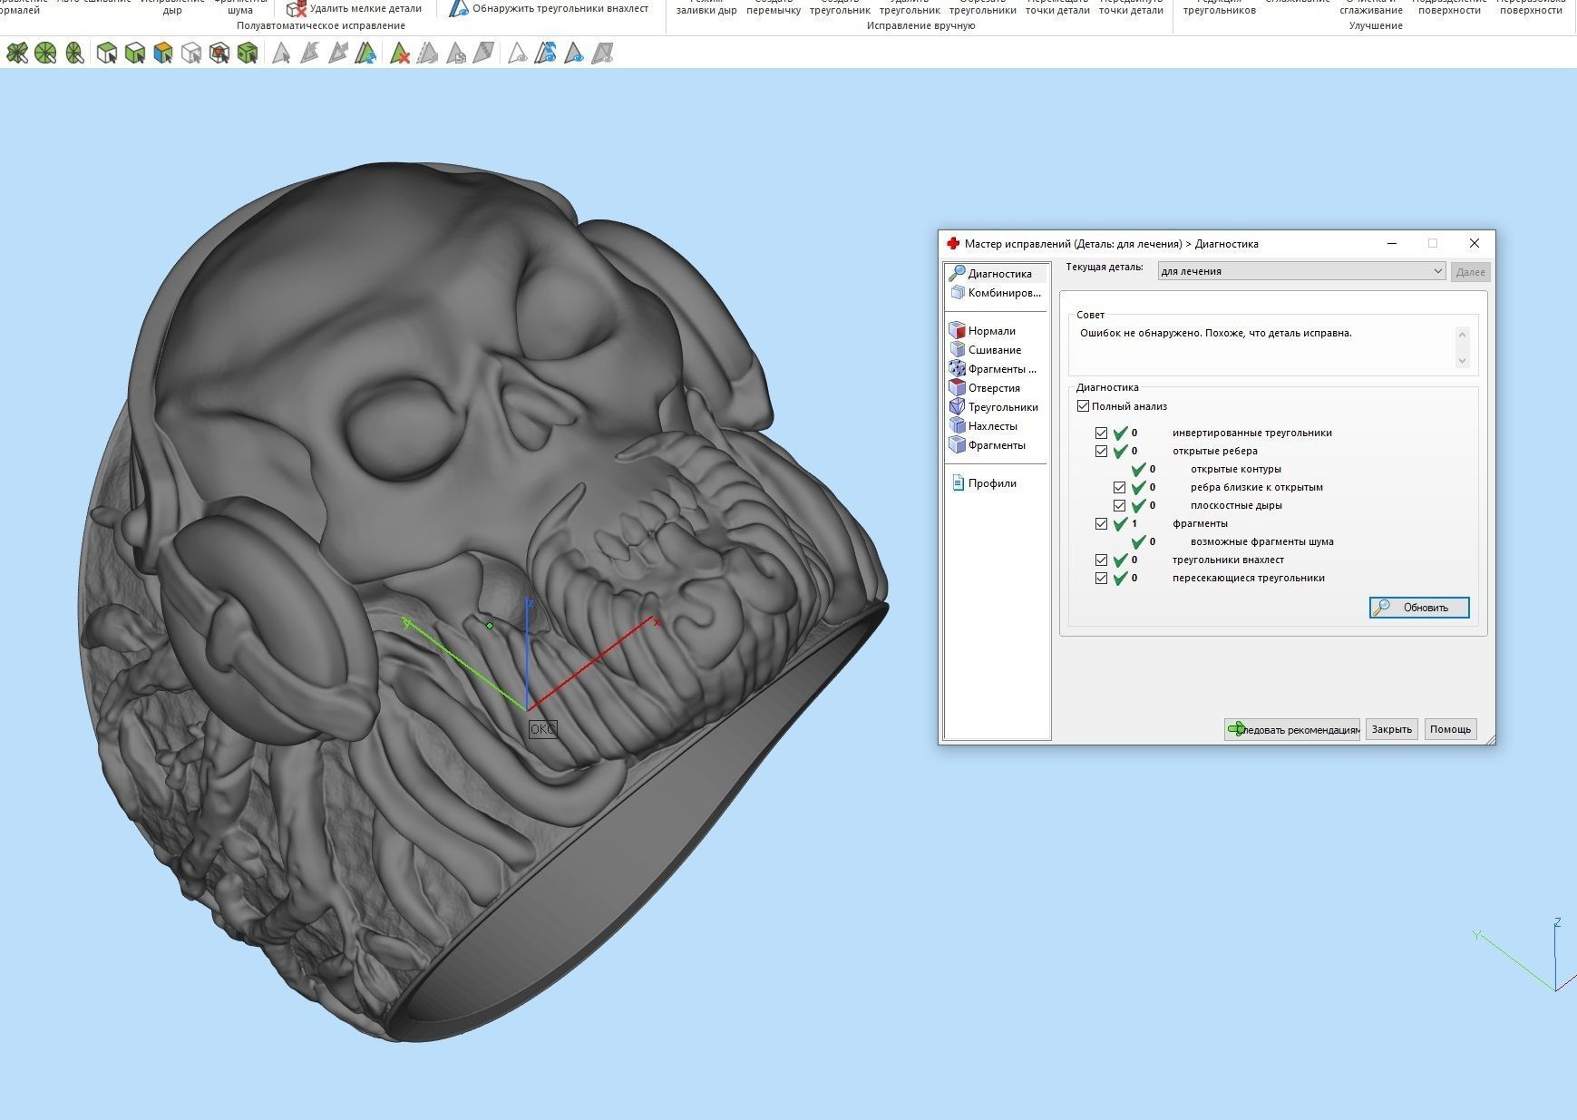Toggle the плоскостные дыры checkbox
This screenshot has width=1577, height=1120.
pos(1119,505)
